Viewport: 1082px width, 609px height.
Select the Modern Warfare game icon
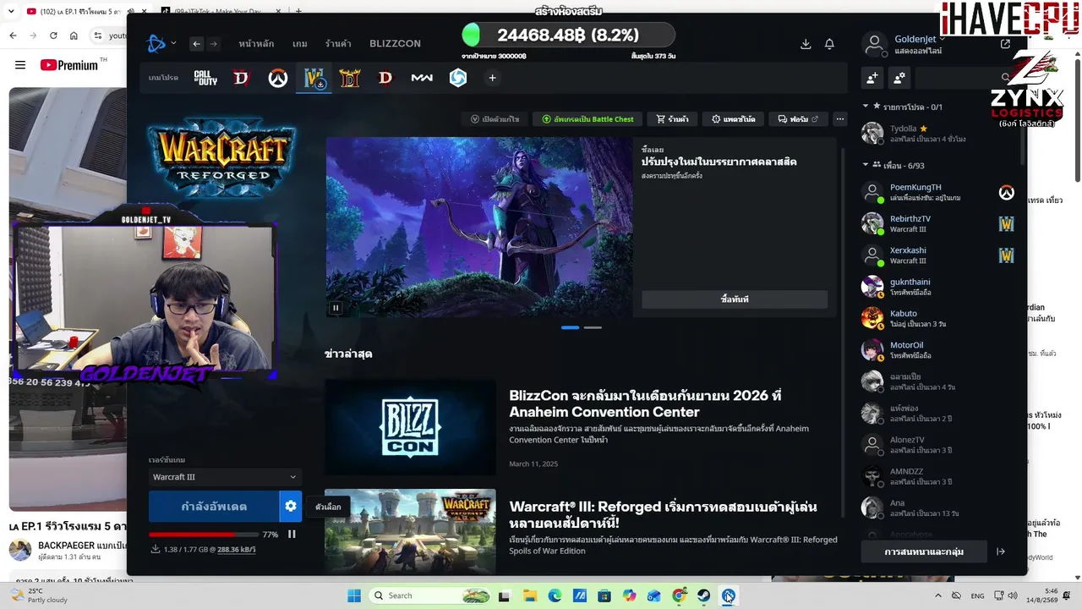pos(422,78)
